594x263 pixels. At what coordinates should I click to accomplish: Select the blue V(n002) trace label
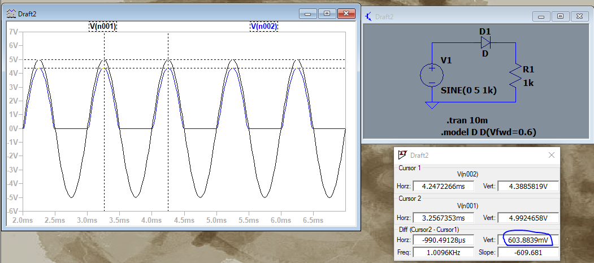(264, 26)
